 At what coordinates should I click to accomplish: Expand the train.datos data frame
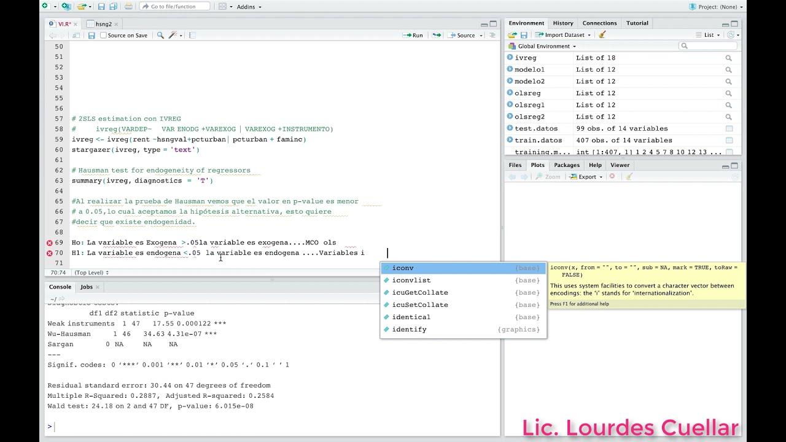510,140
